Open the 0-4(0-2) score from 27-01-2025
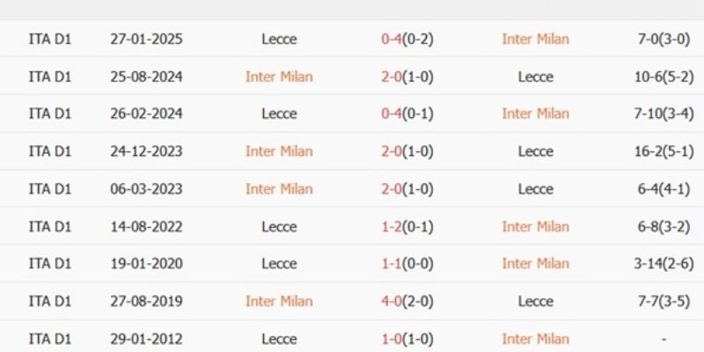 (x=407, y=39)
